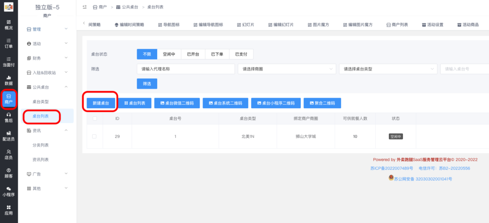The width and height of the screenshot is (489, 223).
Task: Expand the 其他 menu group
Action: click(47, 189)
